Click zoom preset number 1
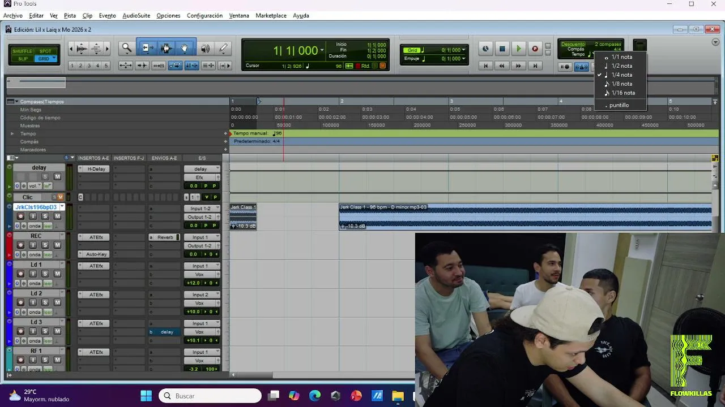Image resolution: width=725 pixels, height=407 pixels. coord(72,66)
